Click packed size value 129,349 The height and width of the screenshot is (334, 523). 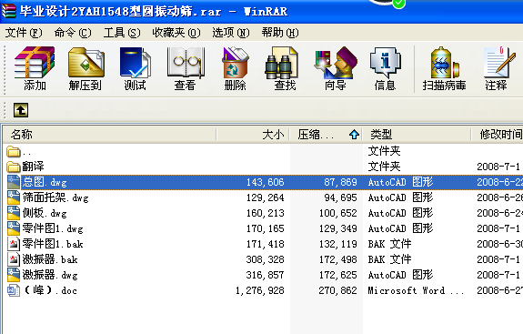tap(337, 228)
